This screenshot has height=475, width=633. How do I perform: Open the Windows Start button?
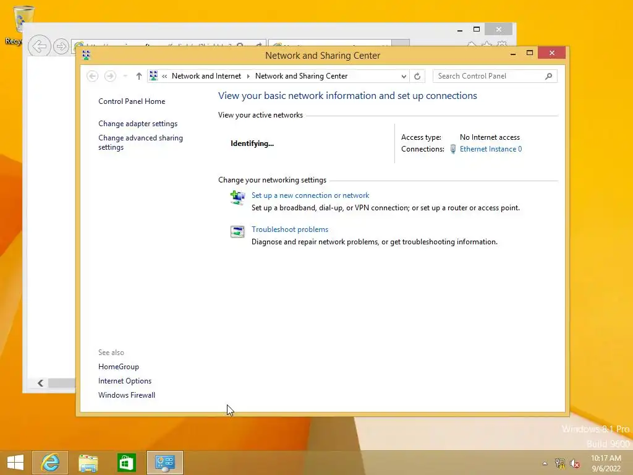click(15, 463)
